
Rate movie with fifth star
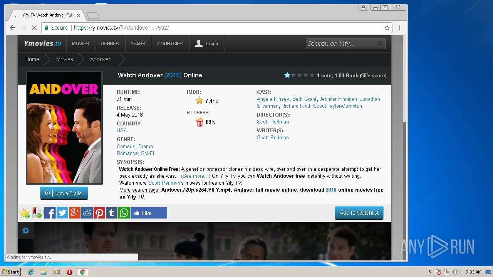tap(312, 75)
